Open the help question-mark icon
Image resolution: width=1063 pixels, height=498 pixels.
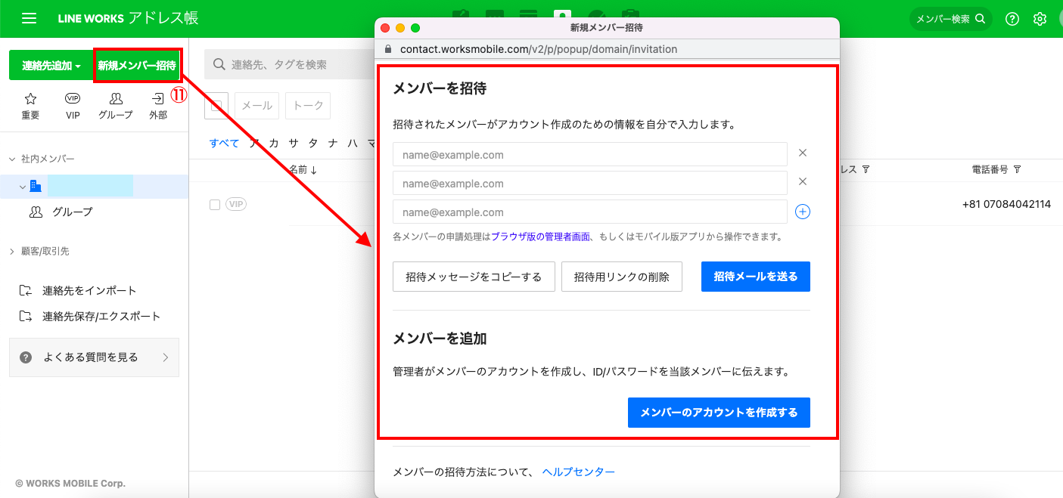click(1012, 18)
